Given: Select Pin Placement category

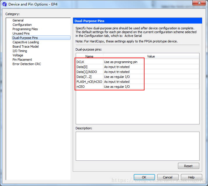Looking at the screenshot, I should (22, 60).
